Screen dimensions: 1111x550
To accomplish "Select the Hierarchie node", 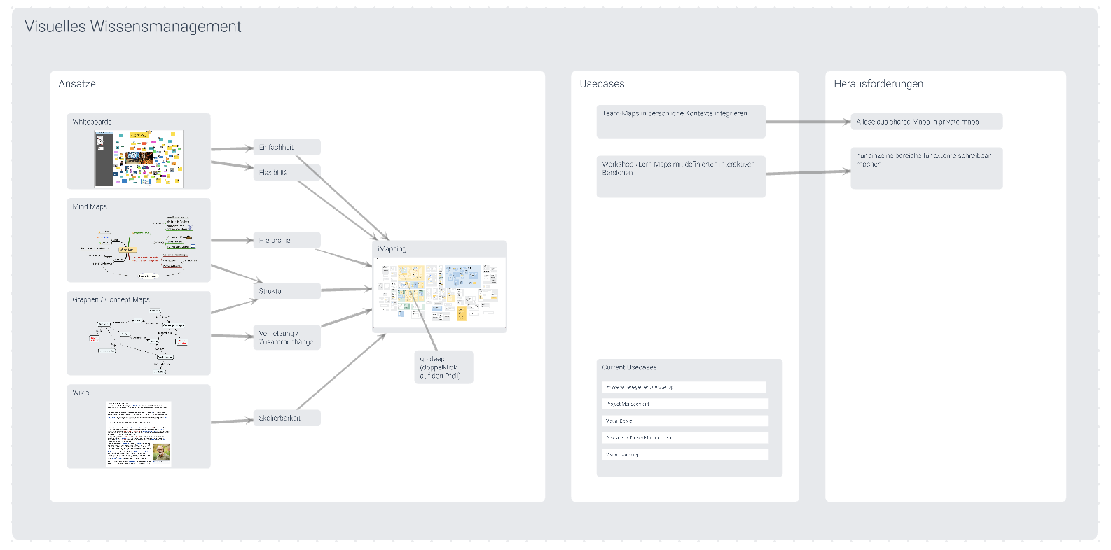I will (287, 240).
